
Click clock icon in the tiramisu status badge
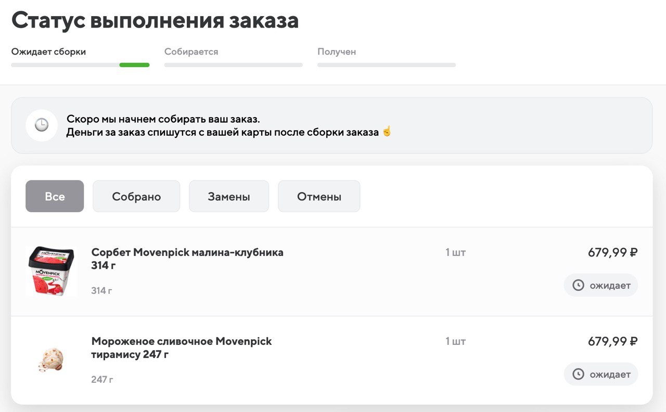tap(578, 374)
